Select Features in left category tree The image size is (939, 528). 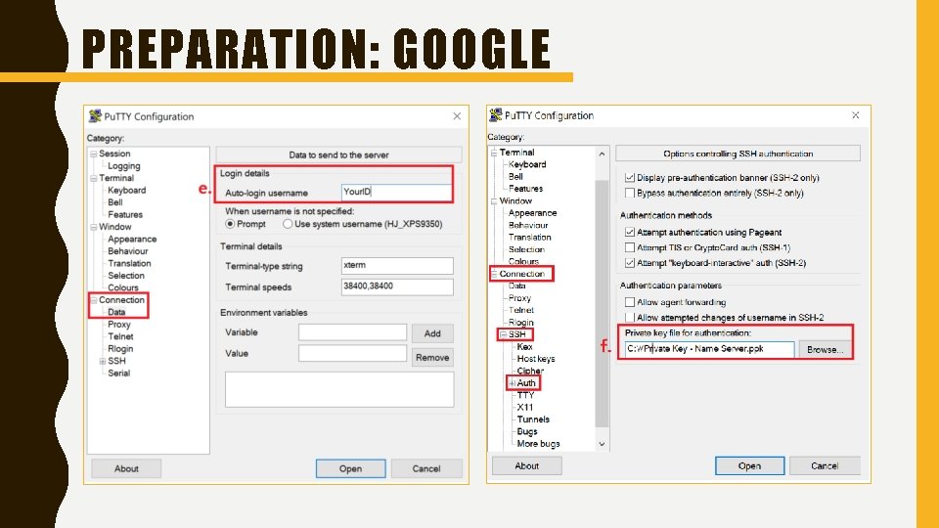click(125, 214)
